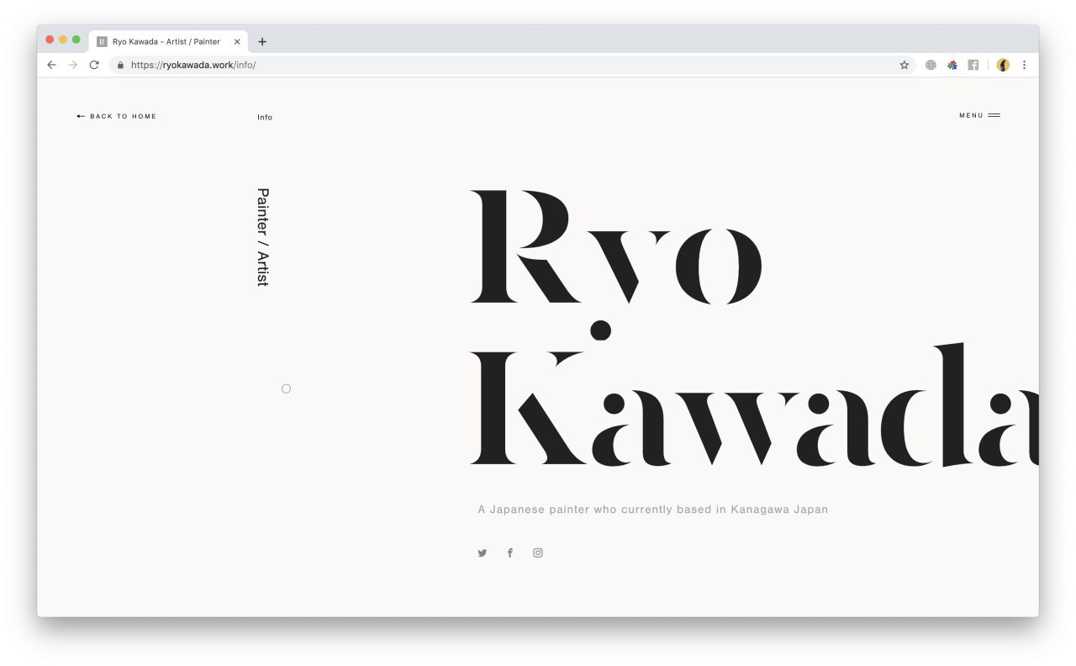Click the colorful pinwheel extension icon
The height and width of the screenshot is (666, 1076).
[x=952, y=65]
